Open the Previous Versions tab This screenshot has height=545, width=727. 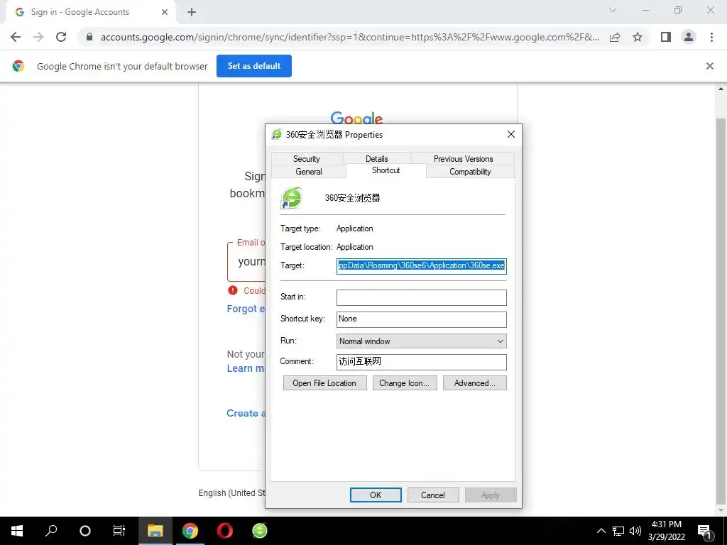point(463,158)
